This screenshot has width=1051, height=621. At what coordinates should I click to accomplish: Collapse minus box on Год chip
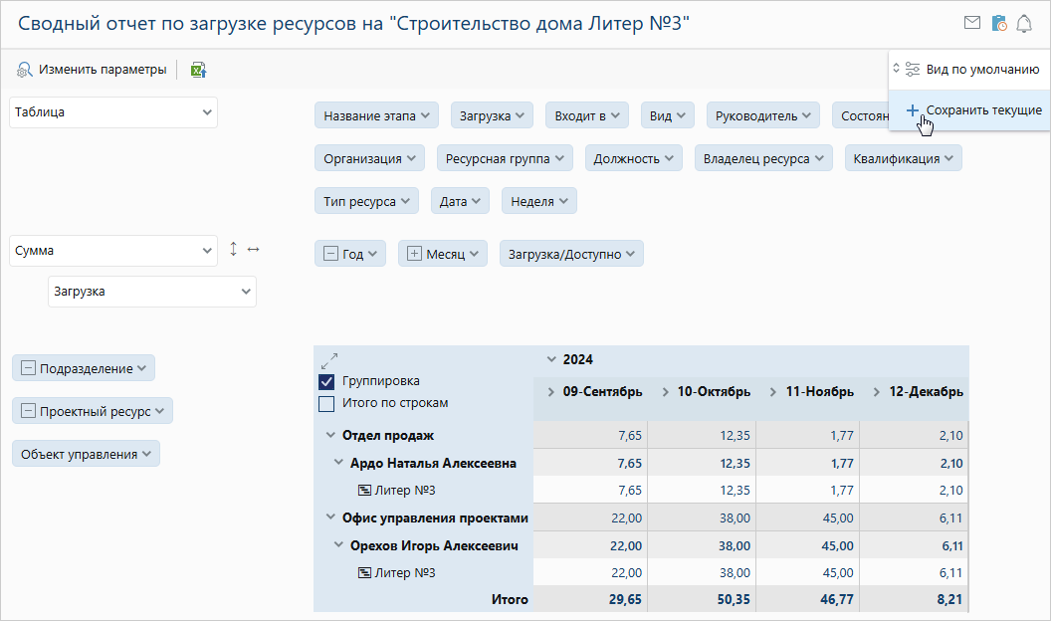click(x=330, y=254)
